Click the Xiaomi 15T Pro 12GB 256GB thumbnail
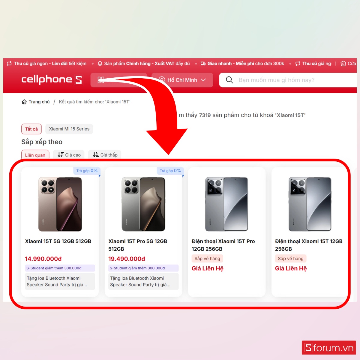 [227, 204]
